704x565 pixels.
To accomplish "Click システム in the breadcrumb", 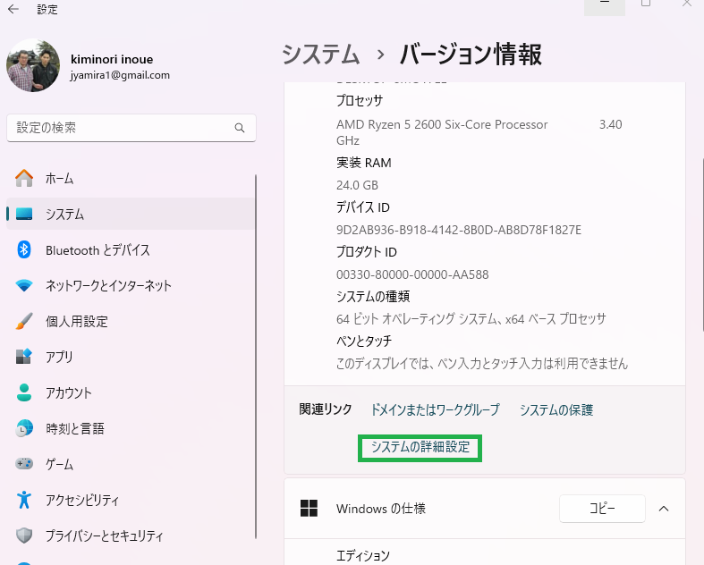I will tap(321, 55).
